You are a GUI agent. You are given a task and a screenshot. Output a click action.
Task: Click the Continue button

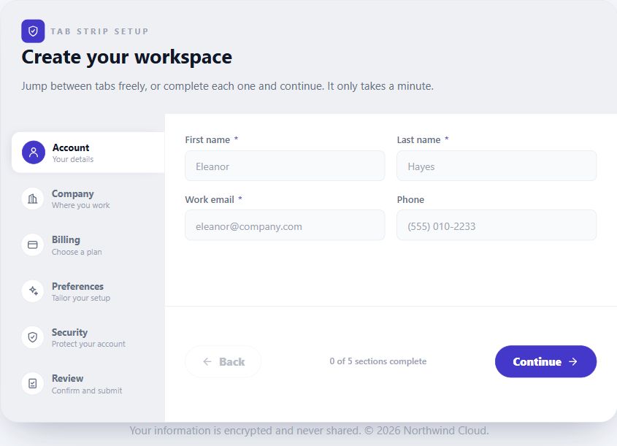[545, 361]
